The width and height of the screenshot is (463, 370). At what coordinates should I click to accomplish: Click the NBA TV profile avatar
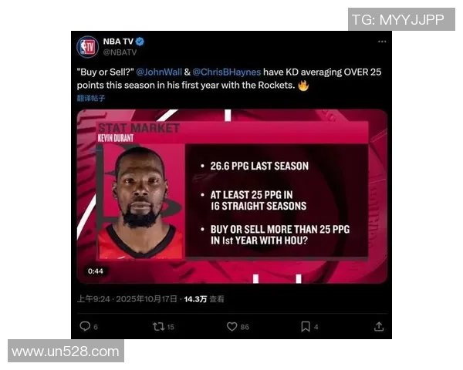(x=87, y=46)
